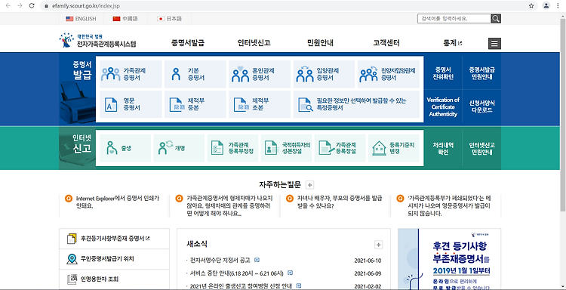Open the 민원안내 top menu
Screen dimensions: 566x290
point(320,43)
